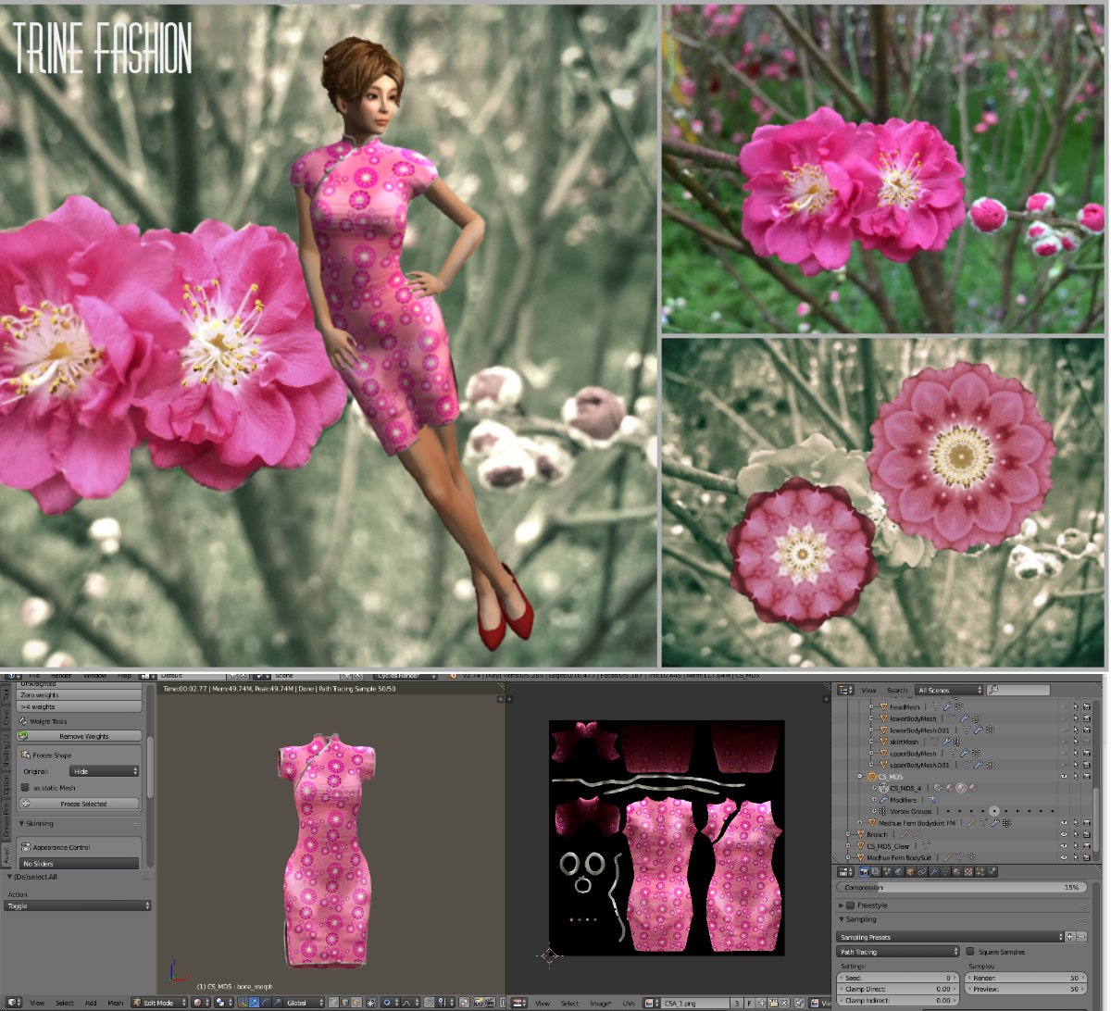This screenshot has height=1011, width=1111.
Task: Toggle visibility eye for Brooch
Action: (1064, 834)
